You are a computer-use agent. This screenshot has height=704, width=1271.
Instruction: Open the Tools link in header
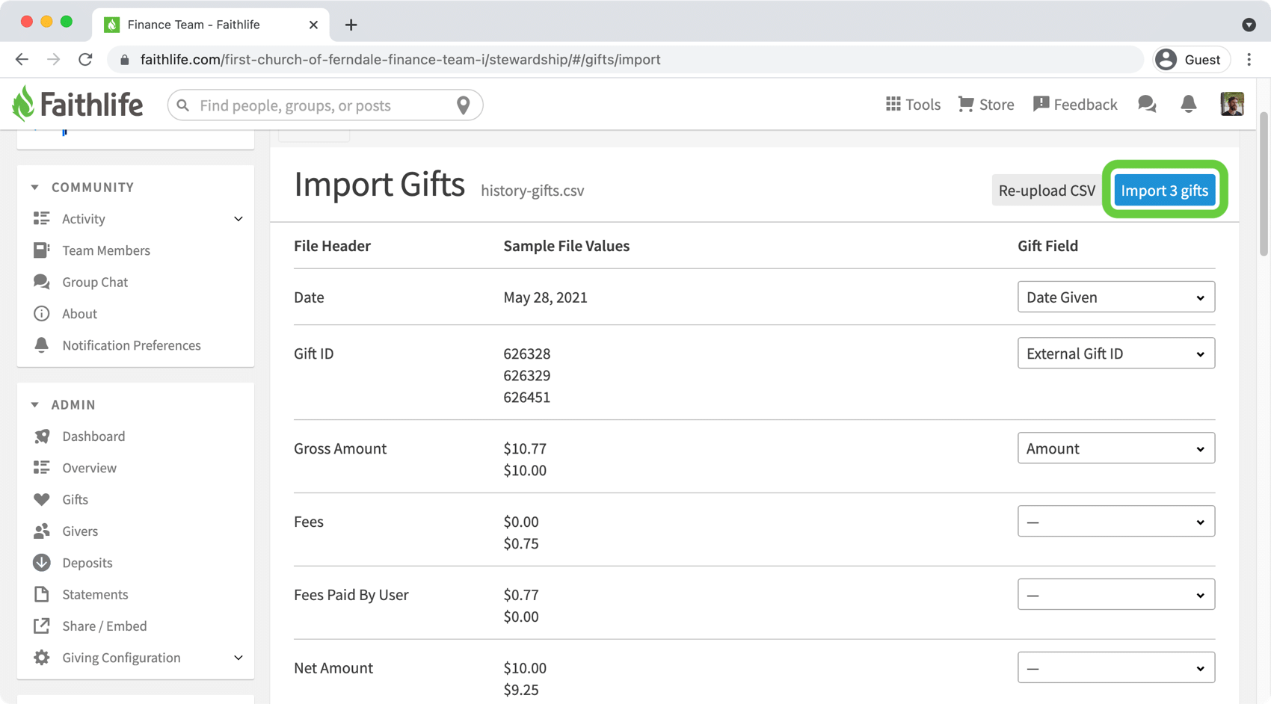pos(913,104)
